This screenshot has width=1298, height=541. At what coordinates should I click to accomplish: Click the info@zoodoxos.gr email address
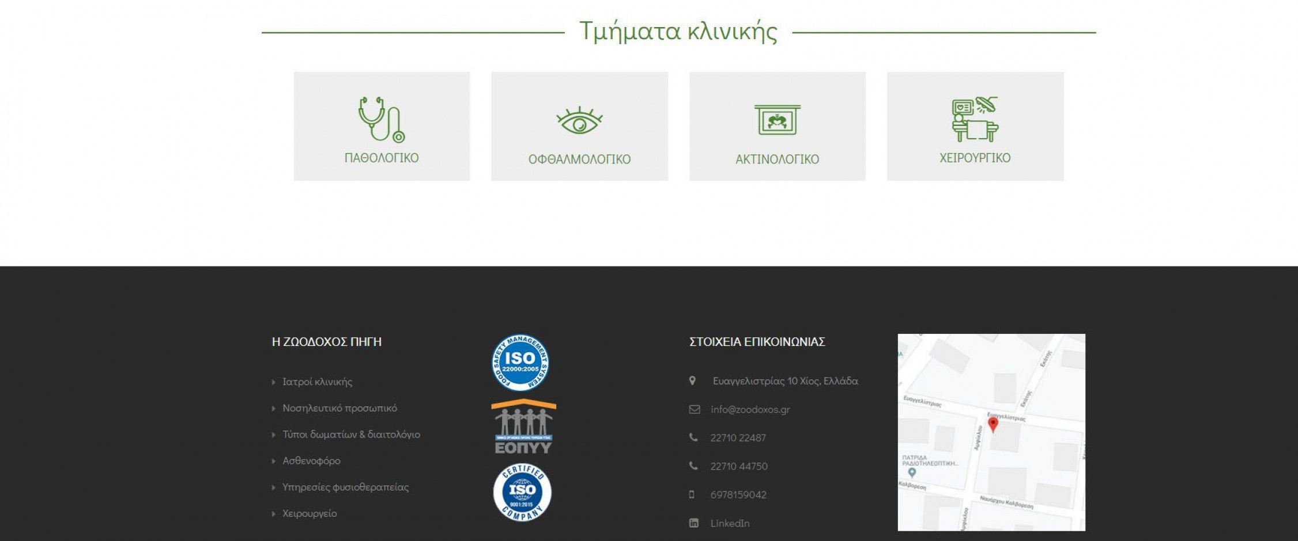pyautogui.click(x=750, y=409)
